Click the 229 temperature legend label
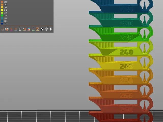Image resolution: width=163 pixels, height=122 pixels. pyautogui.click(x=6, y=18)
